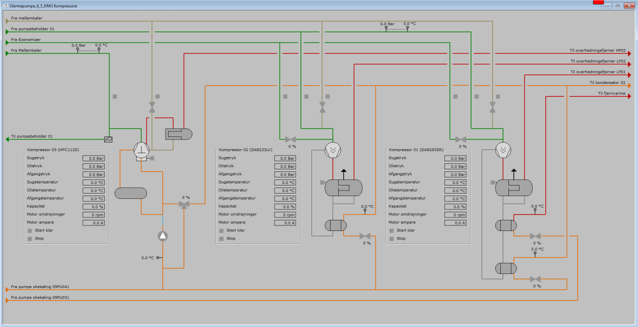
Task: Select the Economizer valve beside Kompressor 02 panel
Action: 290,139
